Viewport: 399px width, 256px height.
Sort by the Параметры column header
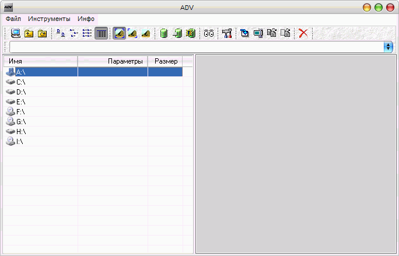pos(113,61)
